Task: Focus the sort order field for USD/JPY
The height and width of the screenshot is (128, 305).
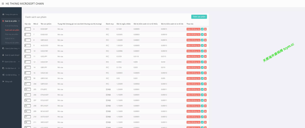Action: (28, 57)
